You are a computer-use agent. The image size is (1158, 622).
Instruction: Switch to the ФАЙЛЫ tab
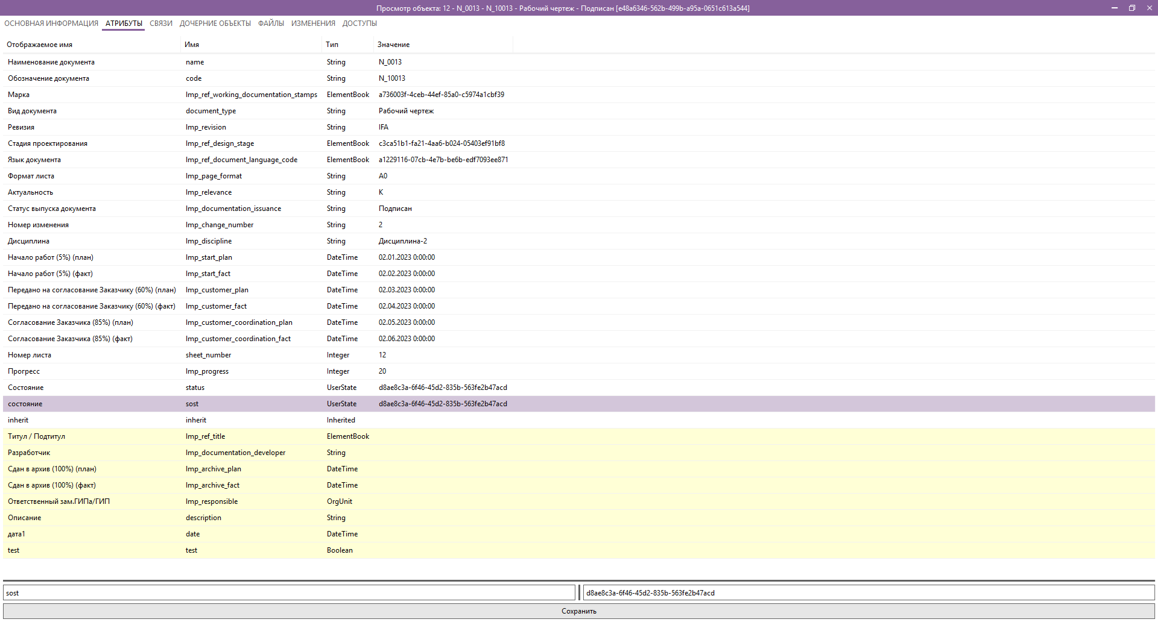(x=270, y=23)
